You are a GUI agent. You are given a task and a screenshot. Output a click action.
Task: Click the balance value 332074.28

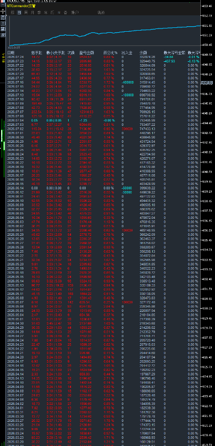click(x=147, y=57)
